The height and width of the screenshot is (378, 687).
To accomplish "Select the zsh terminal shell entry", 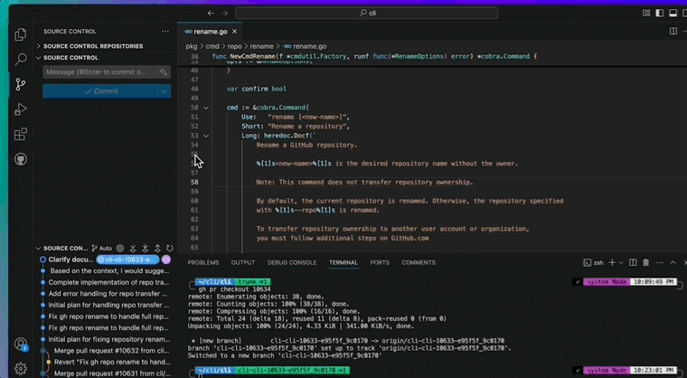I will 594,262.
